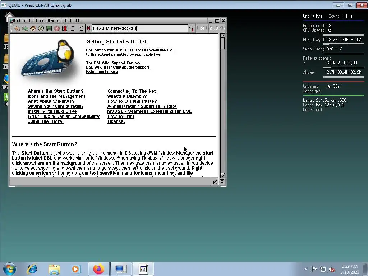Click the computer monitor taskbar icon
Image resolution: width=368 pixels, height=276 pixels.
tap(121, 269)
